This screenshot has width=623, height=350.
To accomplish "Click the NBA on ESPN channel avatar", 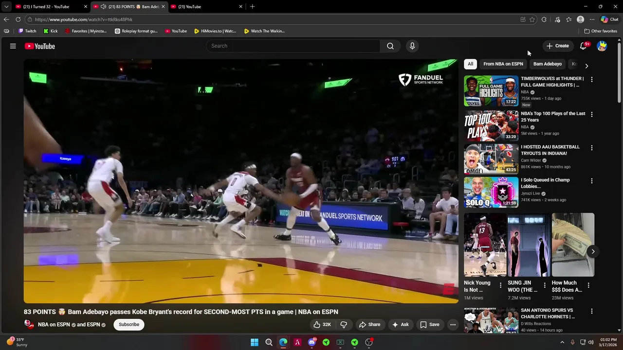I will click(x=29, y=324).
